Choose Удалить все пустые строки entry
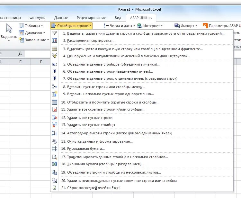Screen dimensions: 241x198 point(142,118)
